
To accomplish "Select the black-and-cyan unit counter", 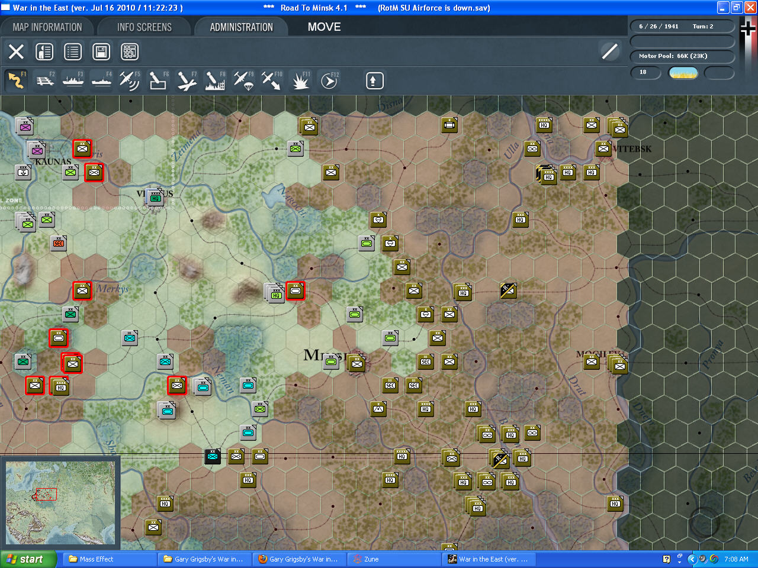I will click(213, 456).
